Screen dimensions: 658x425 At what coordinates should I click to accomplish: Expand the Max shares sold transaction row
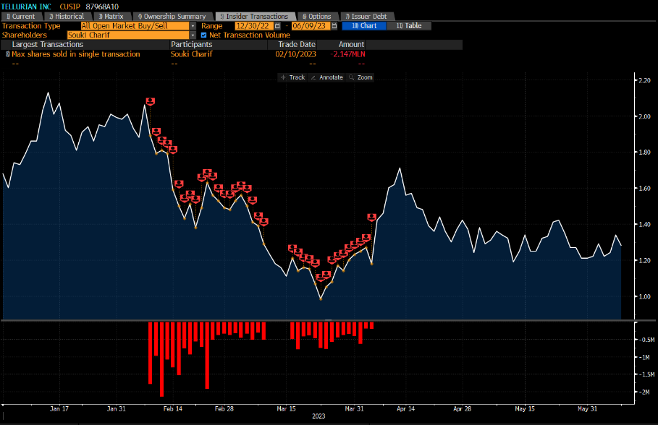coord(9,54)
